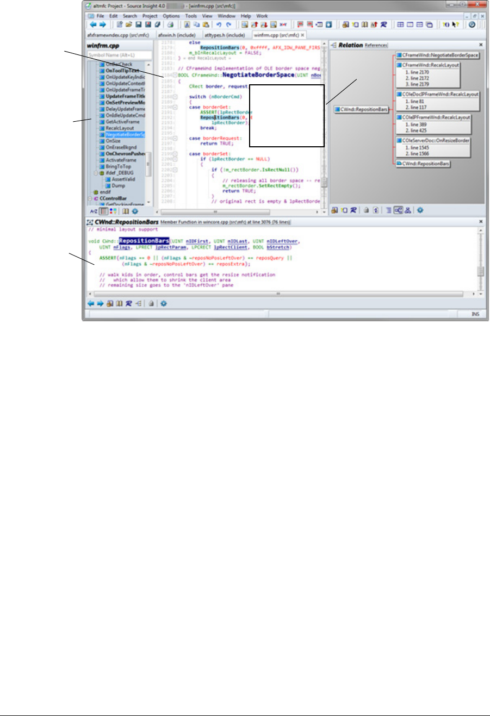Click the Undo icon in the toolbar
490x716 pixels.
click(219, 24)
